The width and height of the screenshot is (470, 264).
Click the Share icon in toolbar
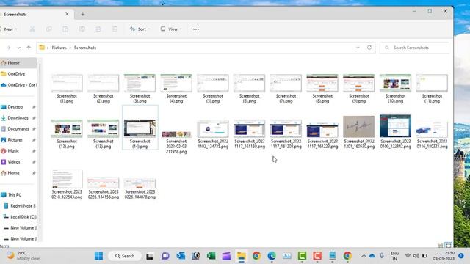click(98, 29)
